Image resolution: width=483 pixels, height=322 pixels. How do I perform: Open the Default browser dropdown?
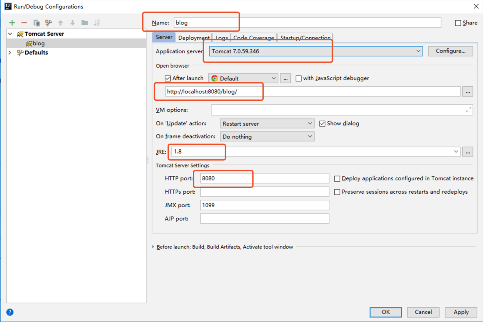click(243, 78)
